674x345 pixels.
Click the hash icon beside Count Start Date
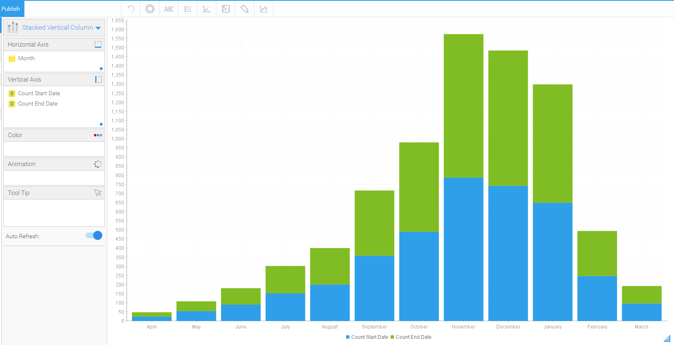point(12,94)
